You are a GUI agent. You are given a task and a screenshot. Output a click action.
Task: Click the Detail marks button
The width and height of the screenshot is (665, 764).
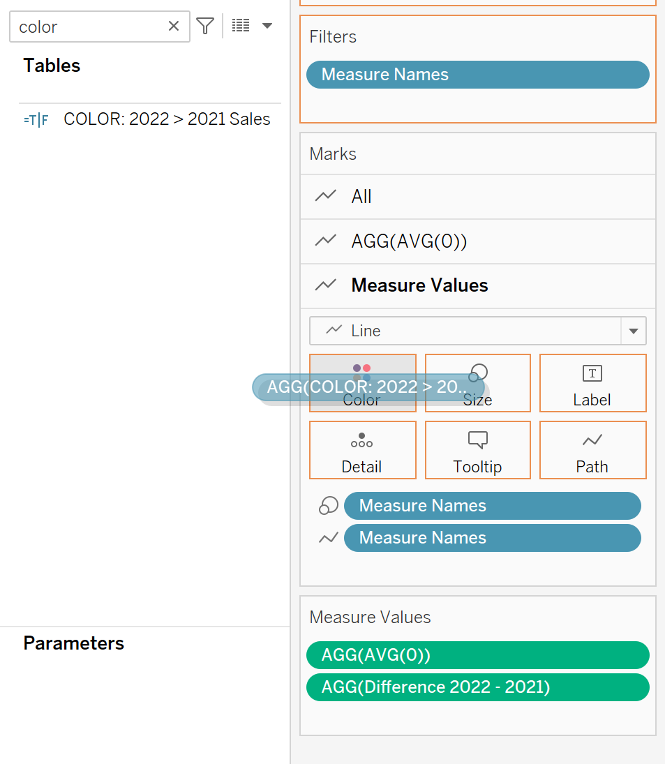click(x=362, y=450)
